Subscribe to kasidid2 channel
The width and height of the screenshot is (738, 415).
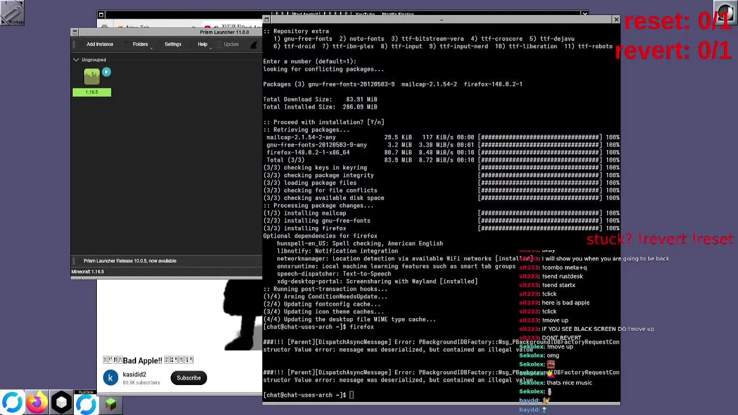189,378
